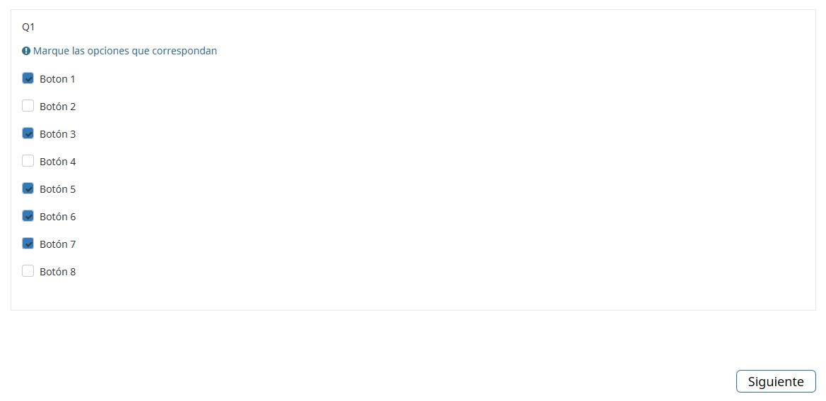Deselect the Botón 5 checkbox
The width and height of the screenshot is (826, 401).
pyautogui.click(x=28, y=188)
